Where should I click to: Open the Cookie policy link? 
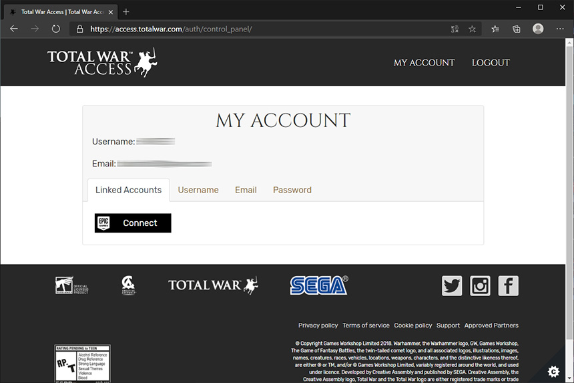(x=413, y=326)
